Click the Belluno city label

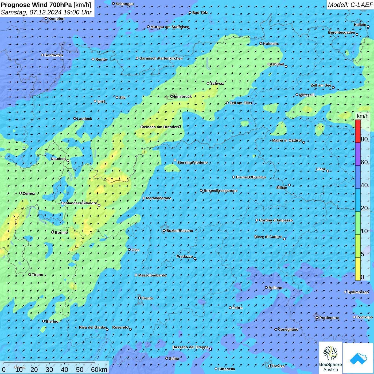point(275,288)
